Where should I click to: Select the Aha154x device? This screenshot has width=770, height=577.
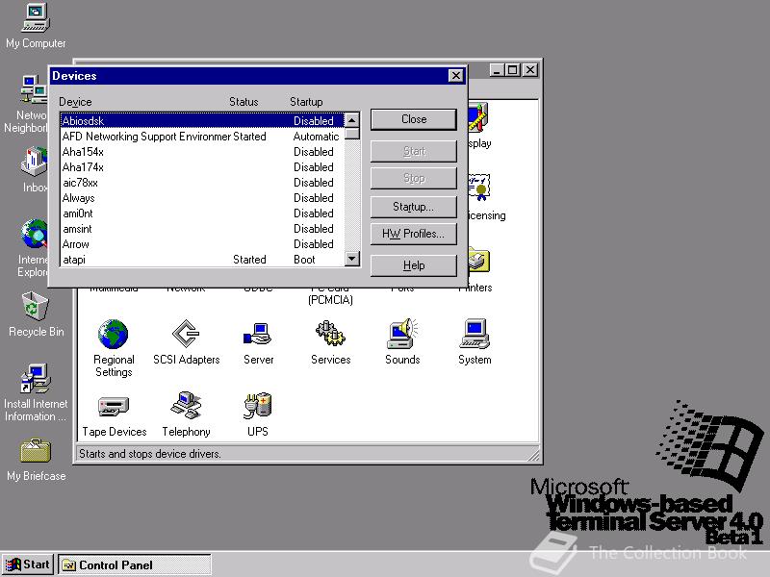click(x=202, y=152)
